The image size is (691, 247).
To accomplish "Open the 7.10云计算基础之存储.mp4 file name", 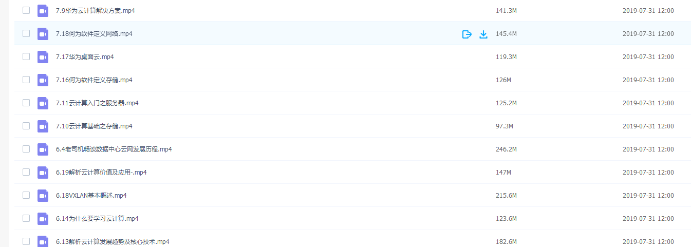I will (x=94, y=126).
